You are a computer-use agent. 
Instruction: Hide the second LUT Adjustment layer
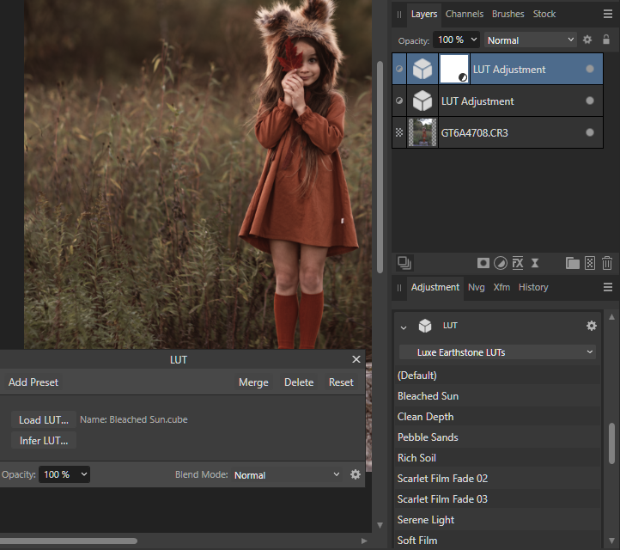click(590, 101)
